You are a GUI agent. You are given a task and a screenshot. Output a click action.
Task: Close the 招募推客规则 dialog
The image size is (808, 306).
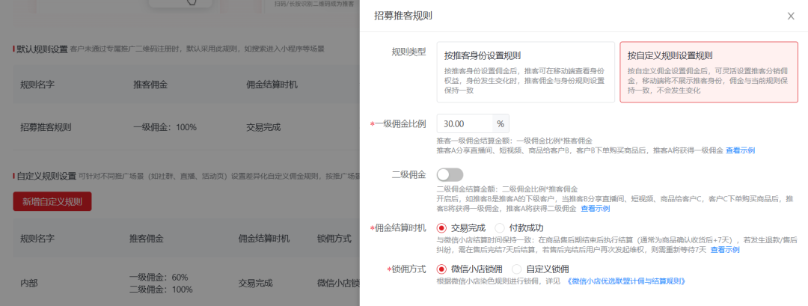pyautogui.click(x=791, y=16)
